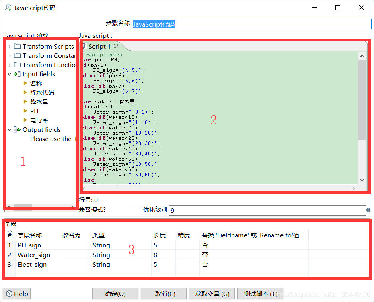
Task: Click arrow icon beside 名称
Action: tap(25, 83)
